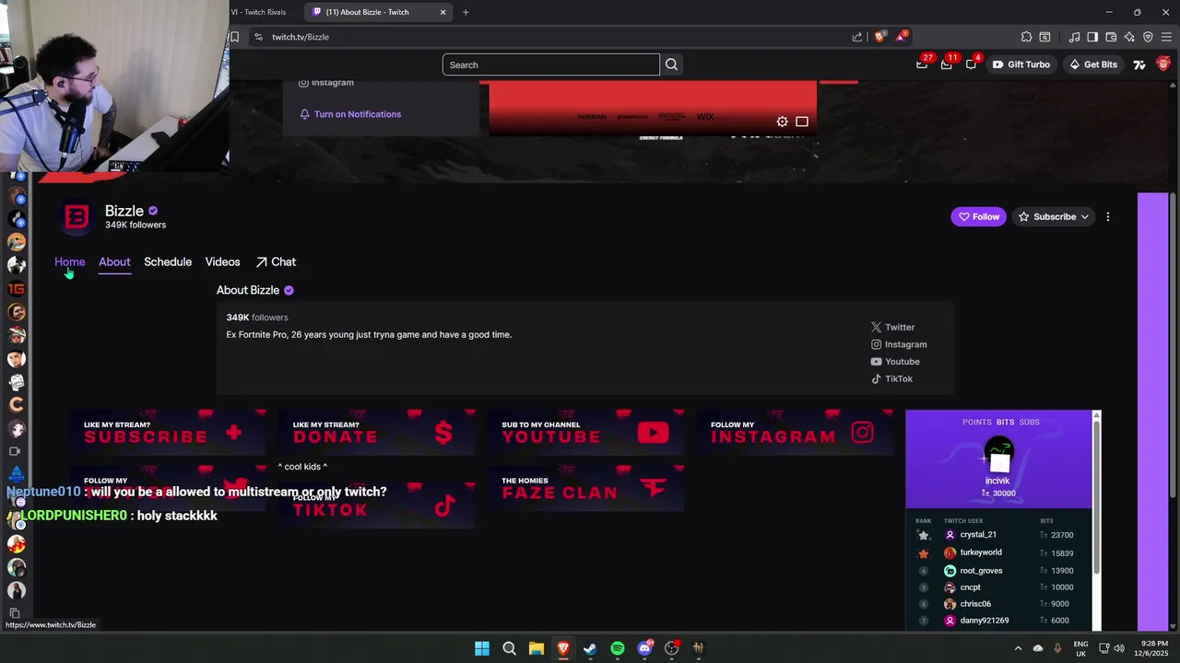Open the 7TV extension icon

pos(1139,64)
